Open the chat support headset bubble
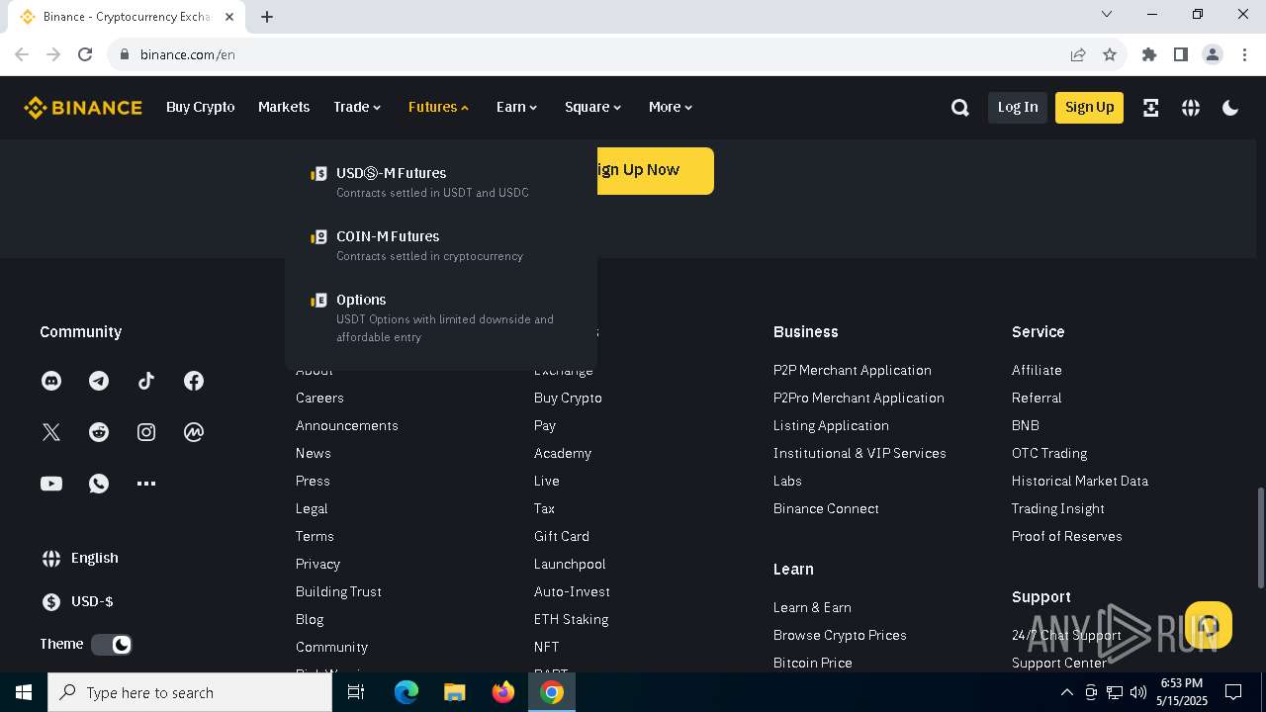Image resolution: width=1266 pixels, height=712 pixels. (1209, 625)
